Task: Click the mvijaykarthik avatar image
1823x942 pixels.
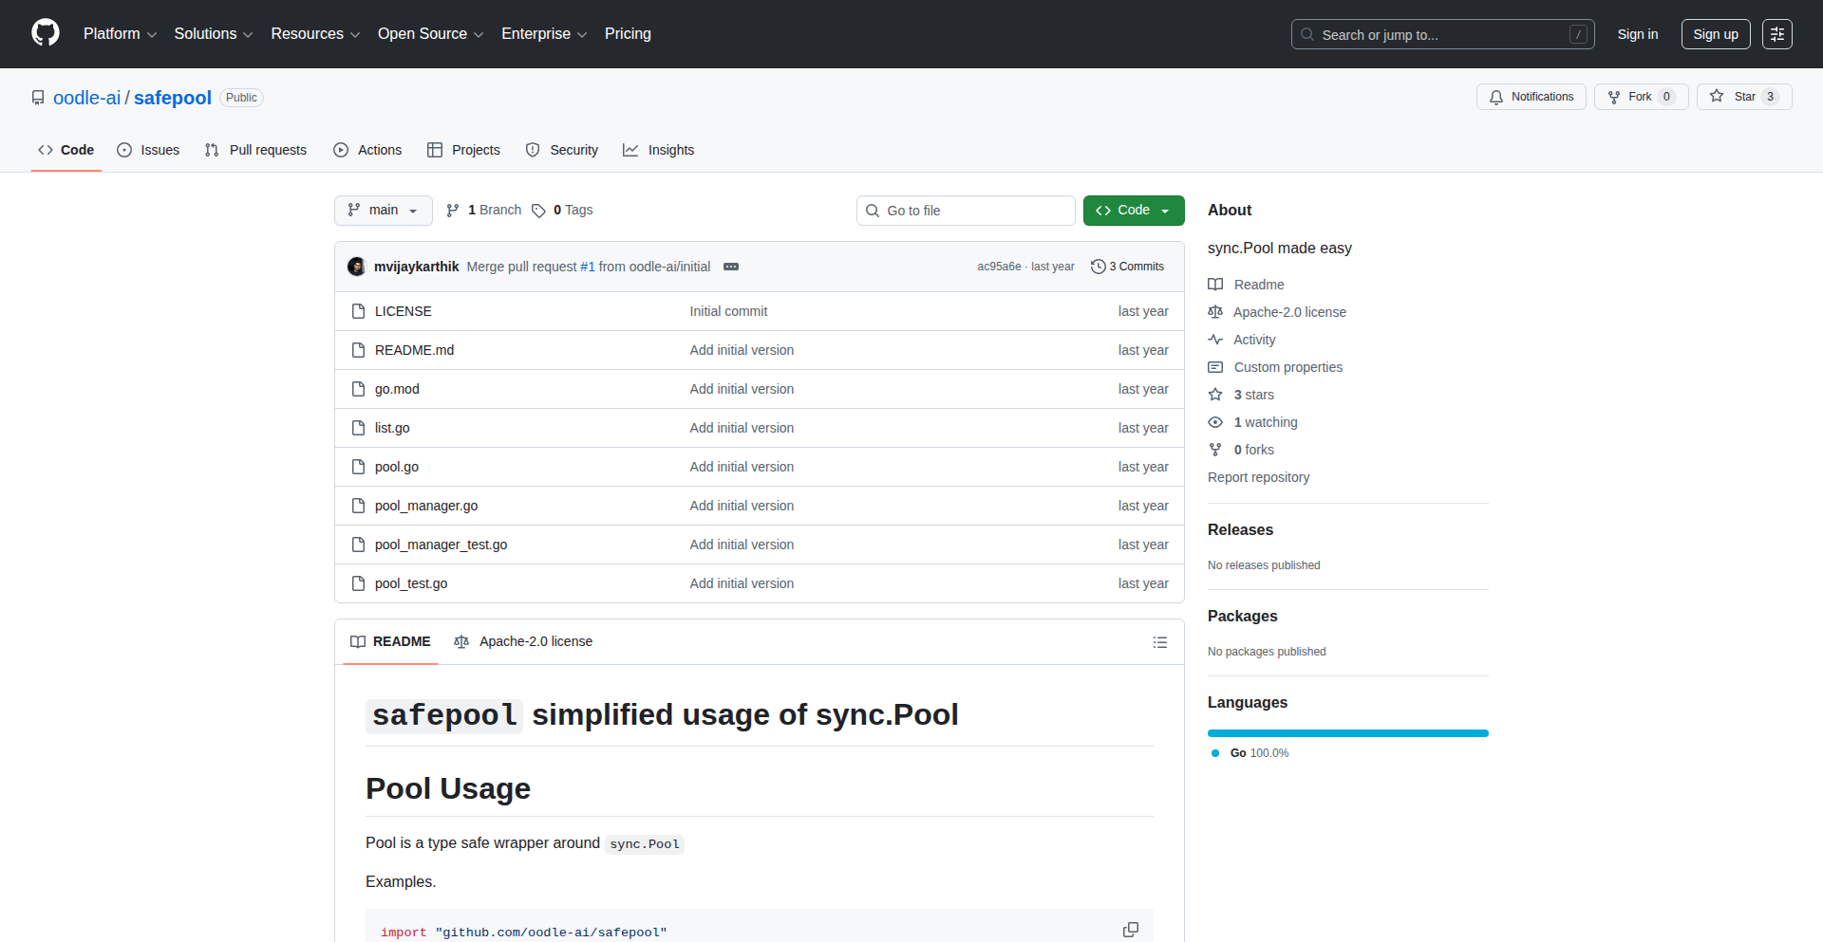Action: [357, 267]
